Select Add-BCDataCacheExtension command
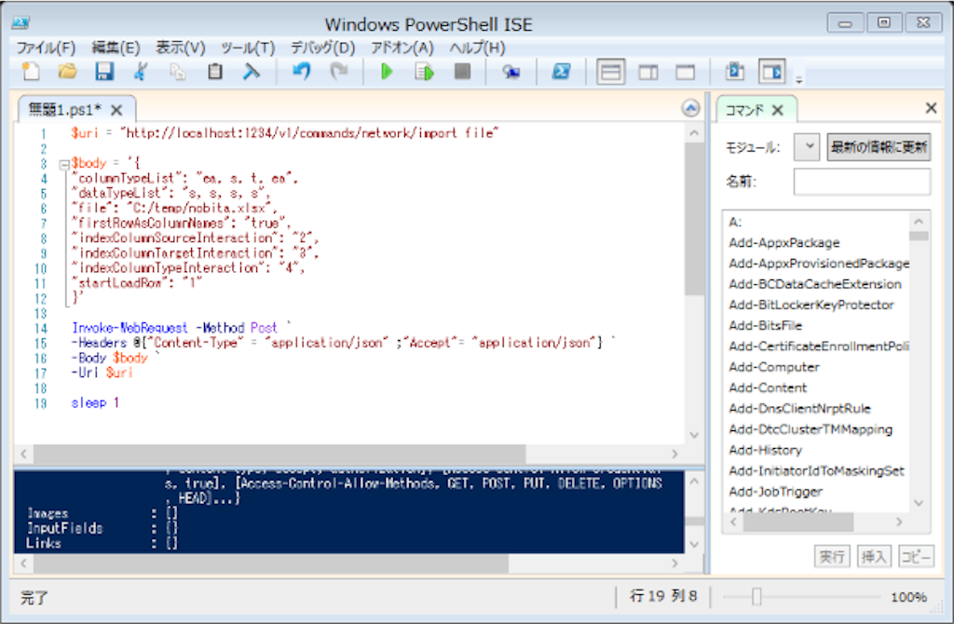The height and width of the screenshot is (624, 954). 815,284
